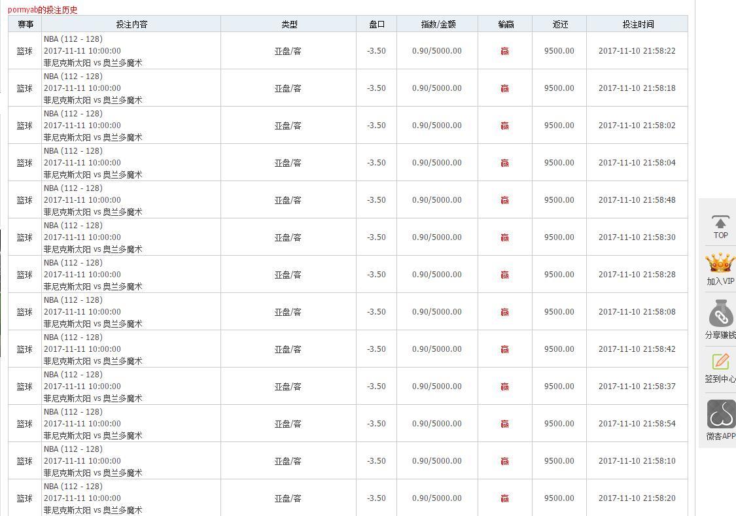736x516 pixels.
Task: Select the 返还 column header
Action: [x=560, y=24]
